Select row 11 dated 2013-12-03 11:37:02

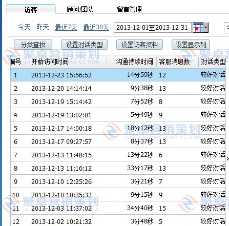(118, 208)
